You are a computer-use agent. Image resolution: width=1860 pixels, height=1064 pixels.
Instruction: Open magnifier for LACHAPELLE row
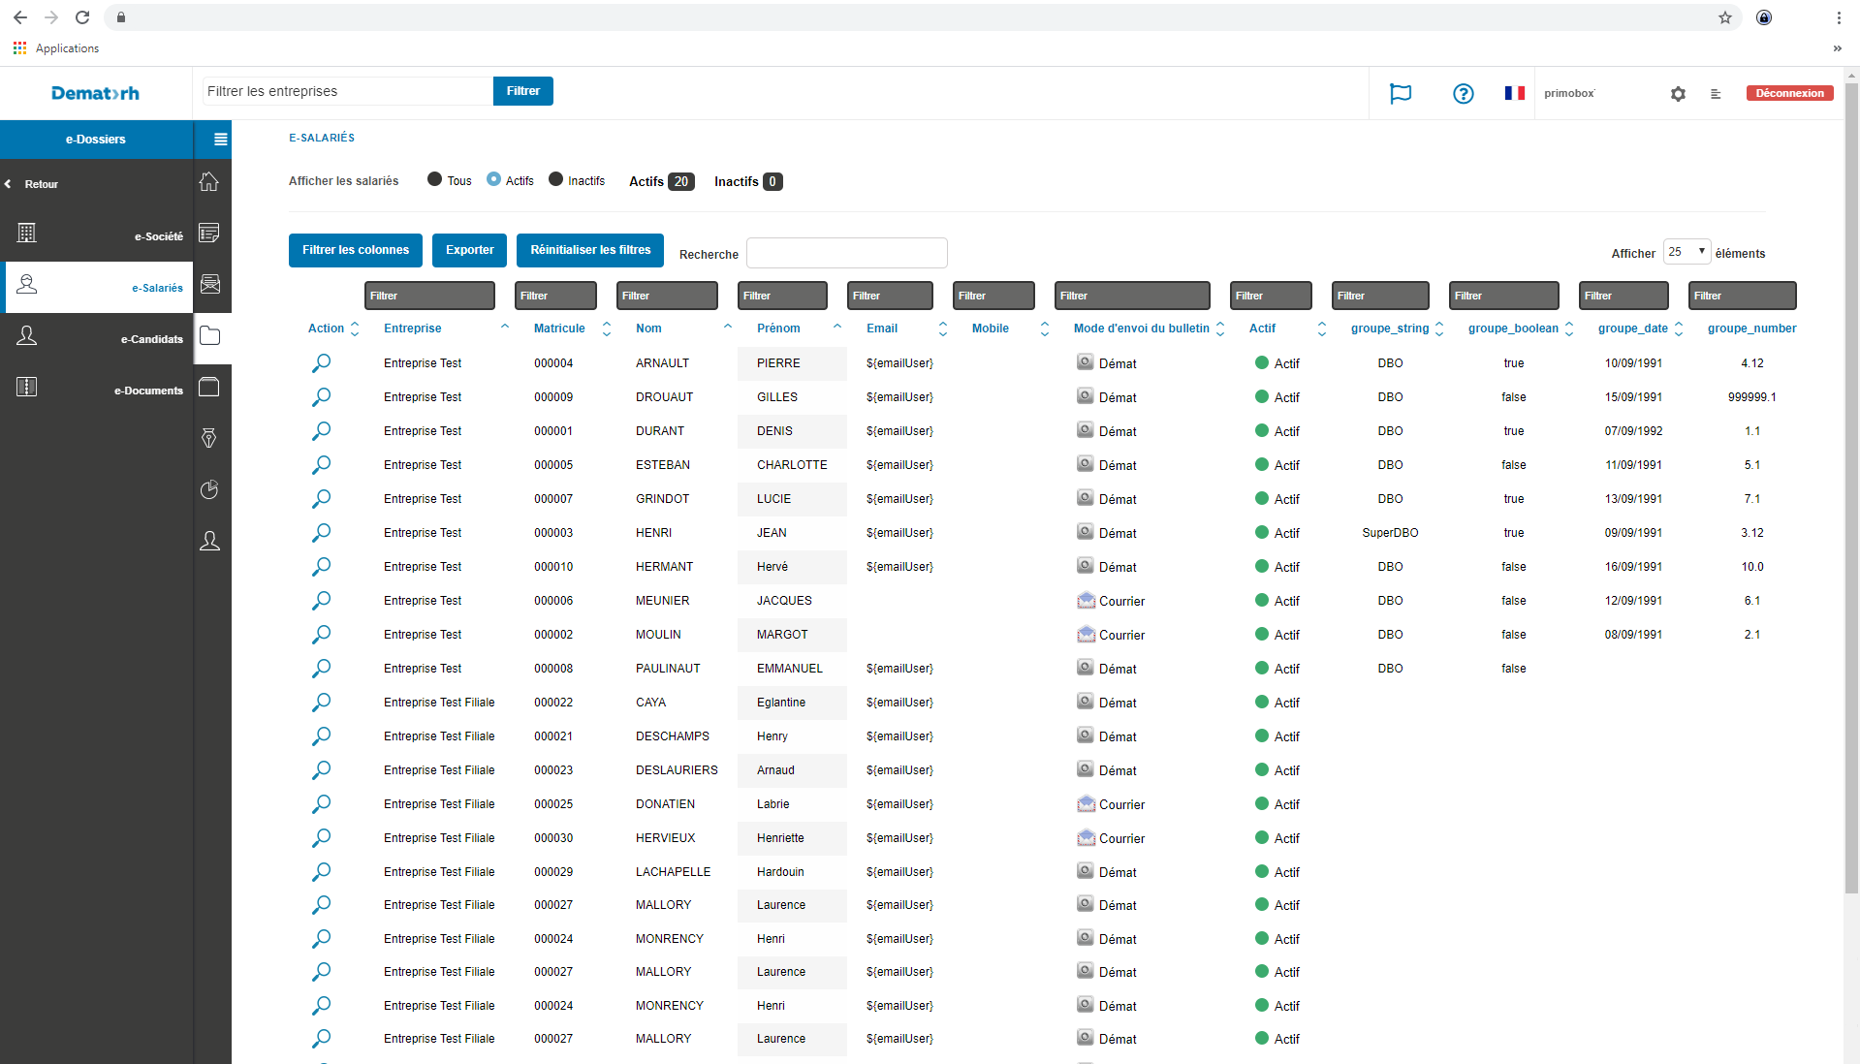321,872
